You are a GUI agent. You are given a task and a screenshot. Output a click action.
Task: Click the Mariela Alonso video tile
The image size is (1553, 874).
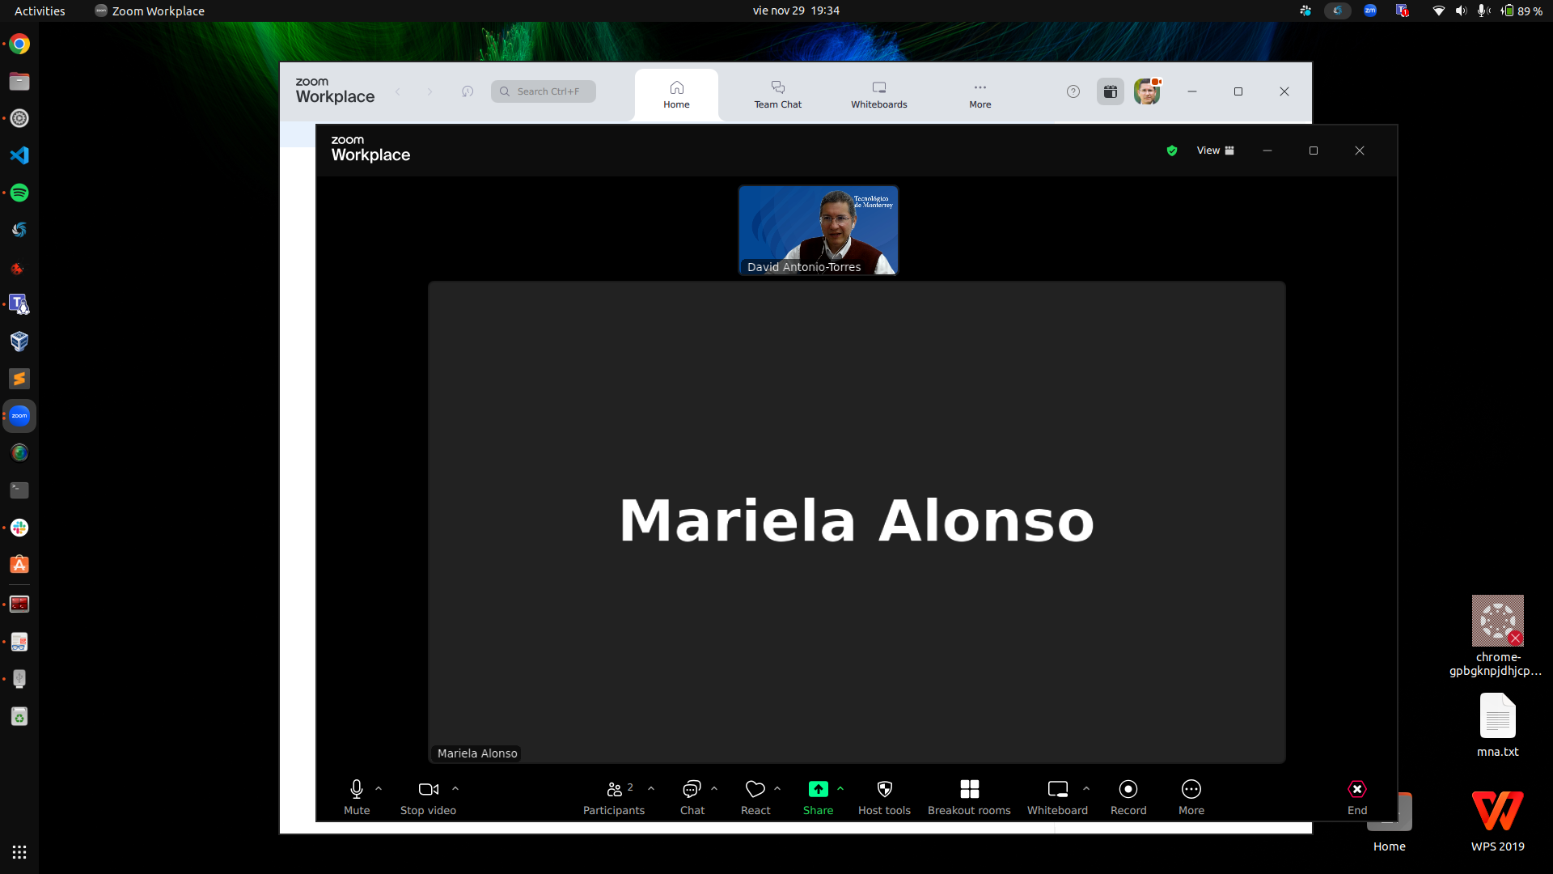(857, 522)
